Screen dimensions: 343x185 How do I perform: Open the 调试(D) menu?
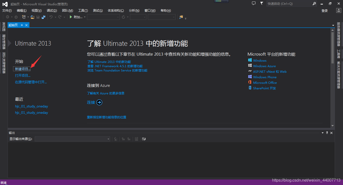pyautogui.click(x=52, y=10)
